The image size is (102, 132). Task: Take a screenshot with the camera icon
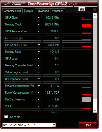[82, 9]
